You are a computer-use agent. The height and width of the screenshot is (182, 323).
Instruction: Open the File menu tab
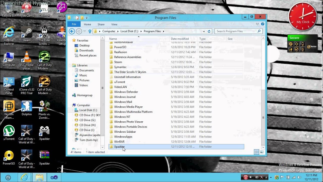[74, 24]
